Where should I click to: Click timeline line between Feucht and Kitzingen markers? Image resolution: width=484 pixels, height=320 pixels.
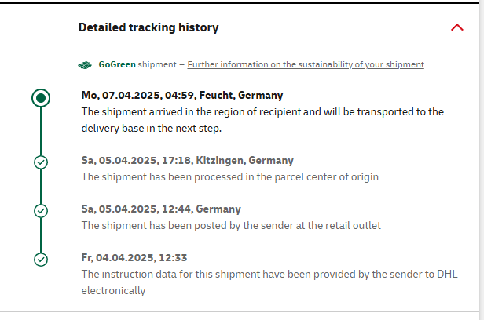pos(42,131)
